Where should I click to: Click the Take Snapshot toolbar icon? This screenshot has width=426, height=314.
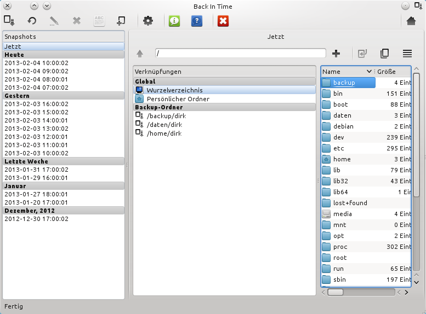point(9,21)
